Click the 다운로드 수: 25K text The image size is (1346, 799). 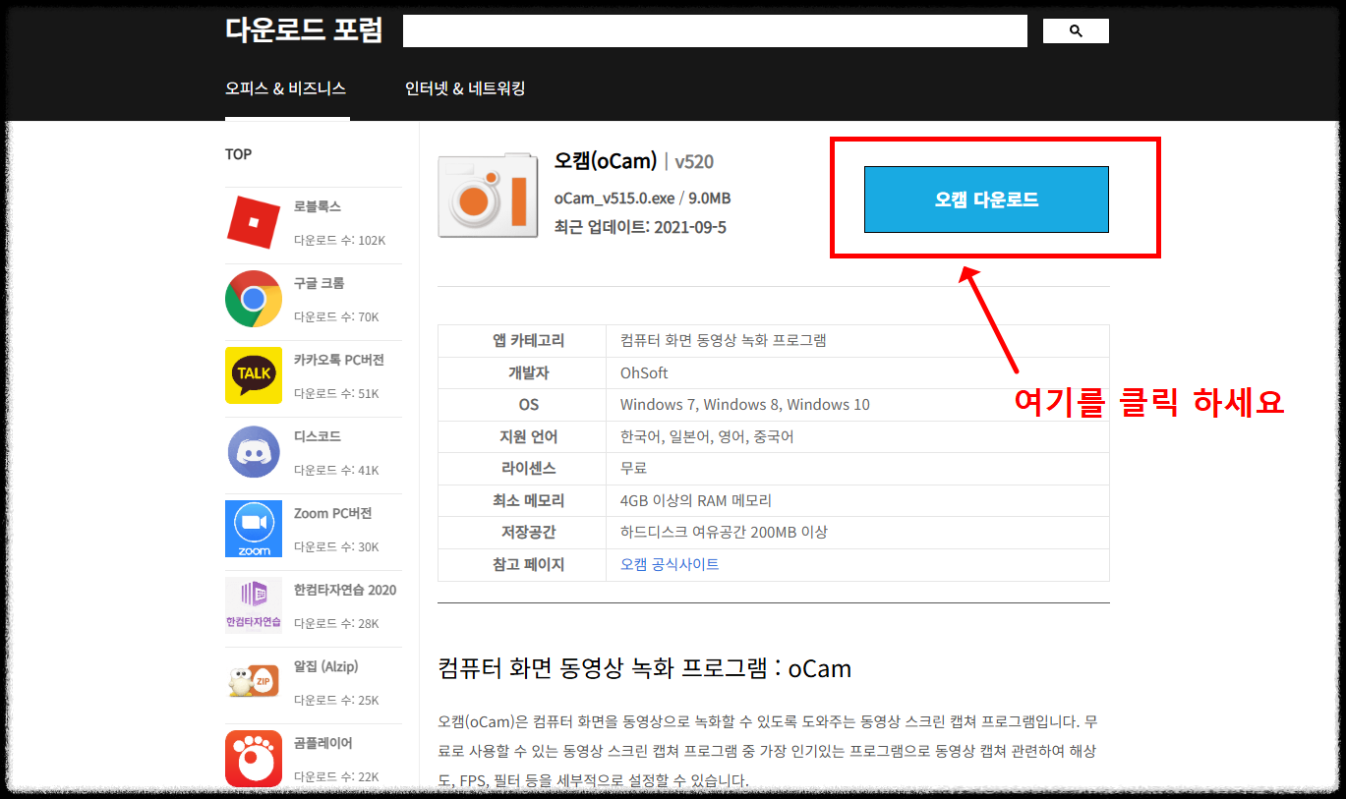click(336, 700)
